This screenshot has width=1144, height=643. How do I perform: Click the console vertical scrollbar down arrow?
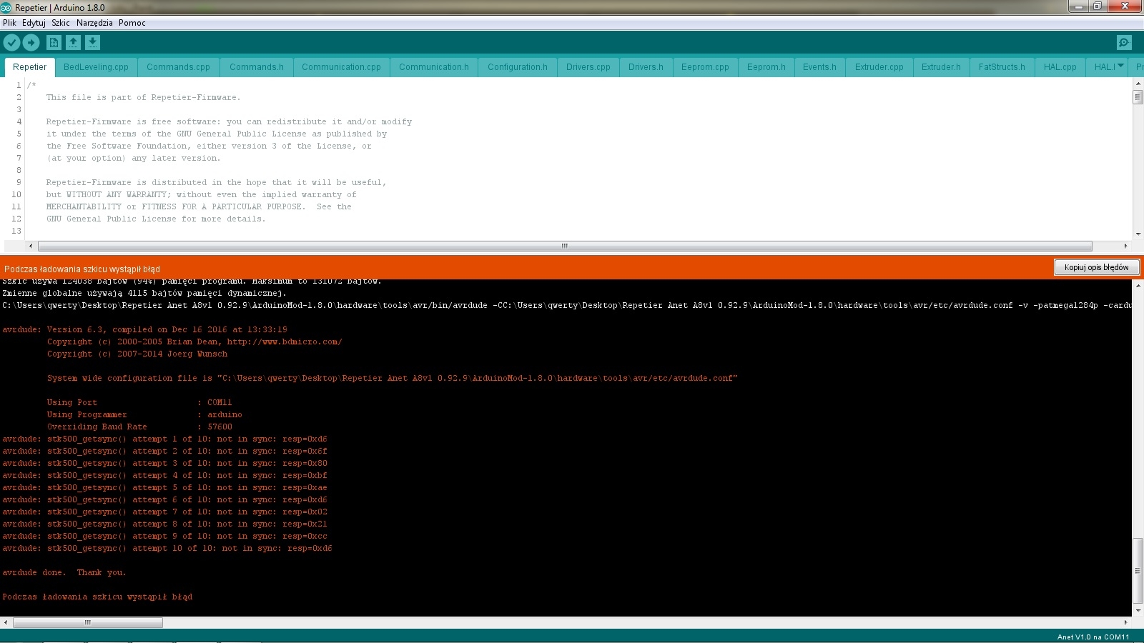[1138, 611]
